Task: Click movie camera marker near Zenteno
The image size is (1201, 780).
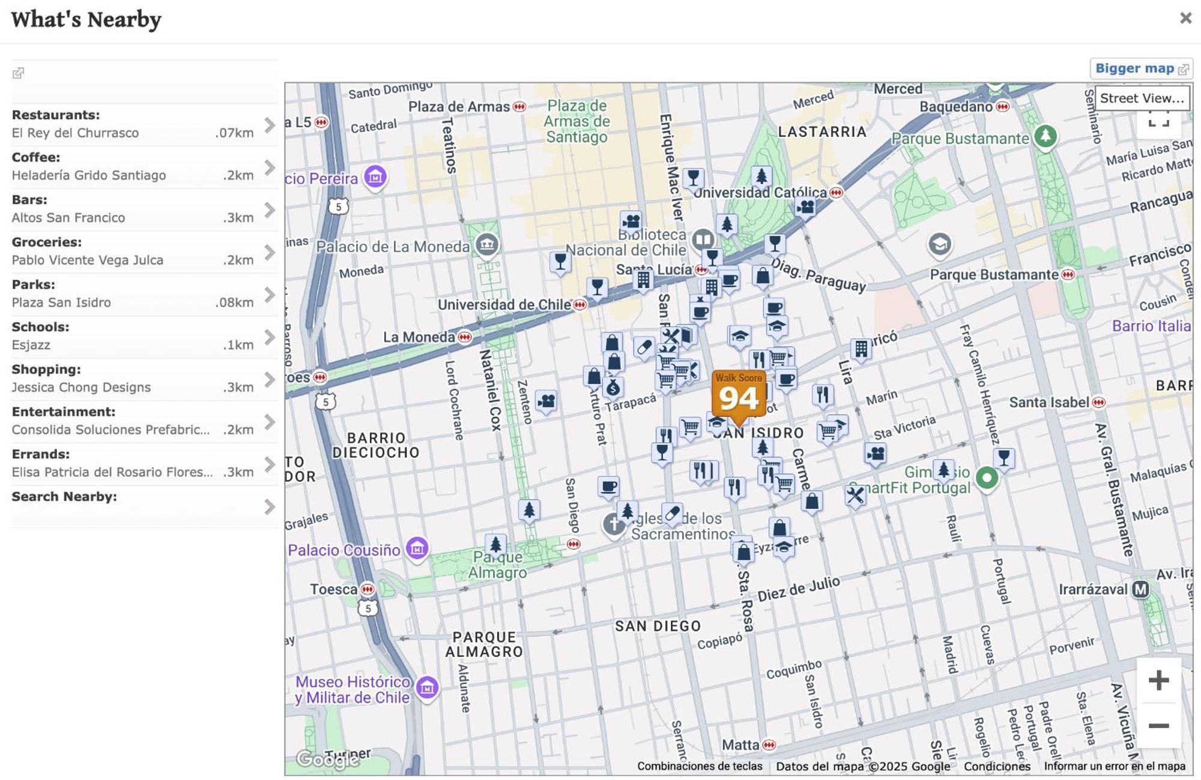Action: click(546, 401)
